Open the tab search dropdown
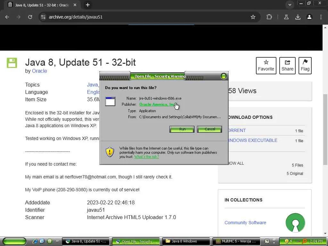 tap(290, 5)
